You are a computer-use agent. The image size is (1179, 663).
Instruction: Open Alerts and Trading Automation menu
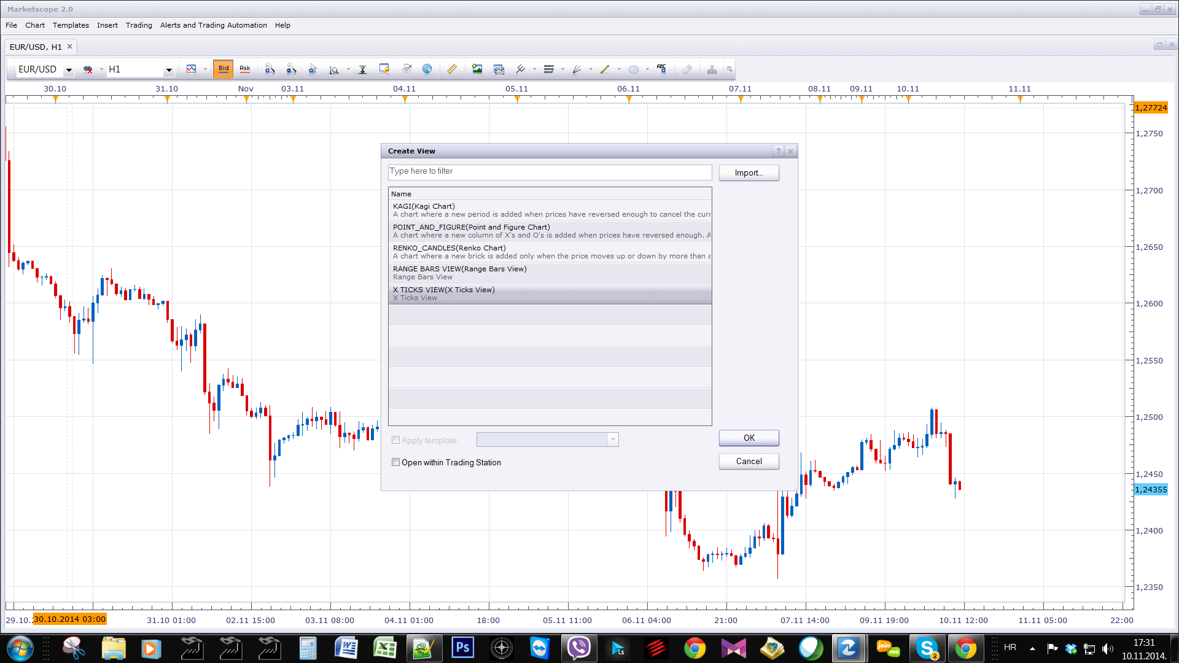tap(214, 25)
